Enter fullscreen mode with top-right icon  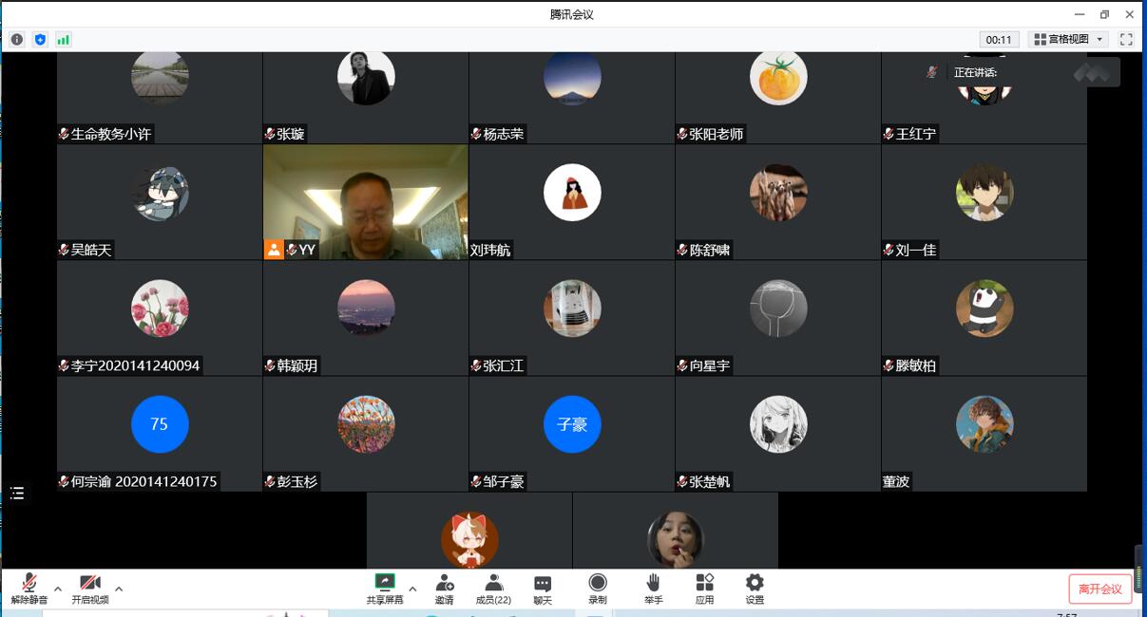(x=1126, y=40)
